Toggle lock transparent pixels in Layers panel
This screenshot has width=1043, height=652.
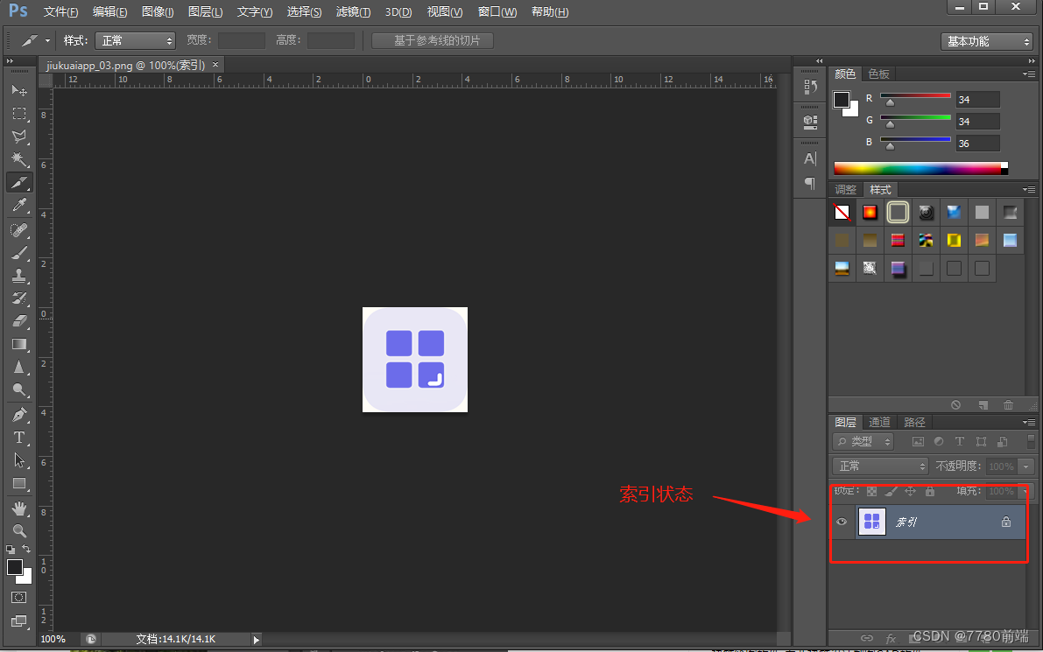871,491
